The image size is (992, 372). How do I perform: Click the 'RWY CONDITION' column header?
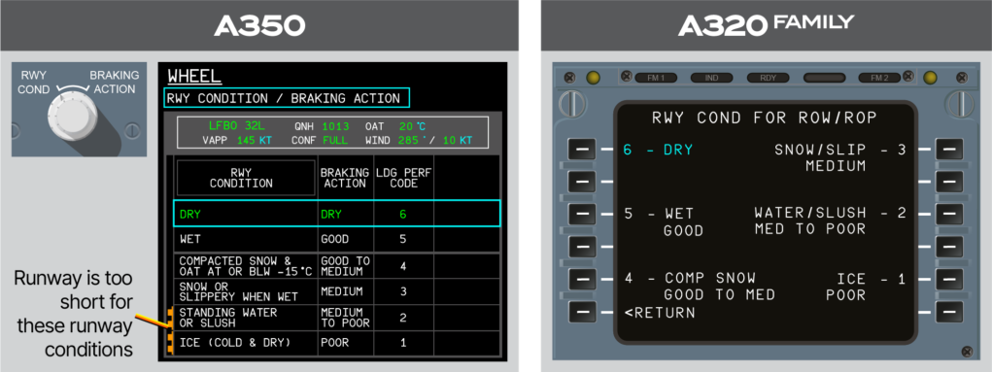coord(246,178)
